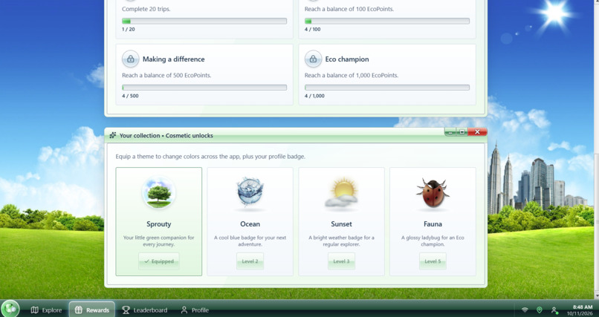Maximize the Your collection window
The height and width of the screenshot is (317, 599).
point(462,132)
